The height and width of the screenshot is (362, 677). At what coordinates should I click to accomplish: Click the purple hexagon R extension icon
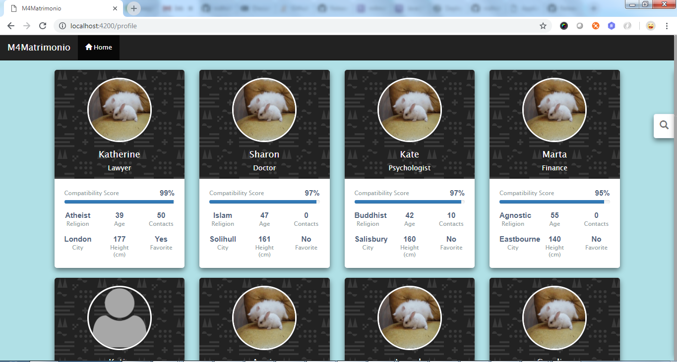[612, 26]
